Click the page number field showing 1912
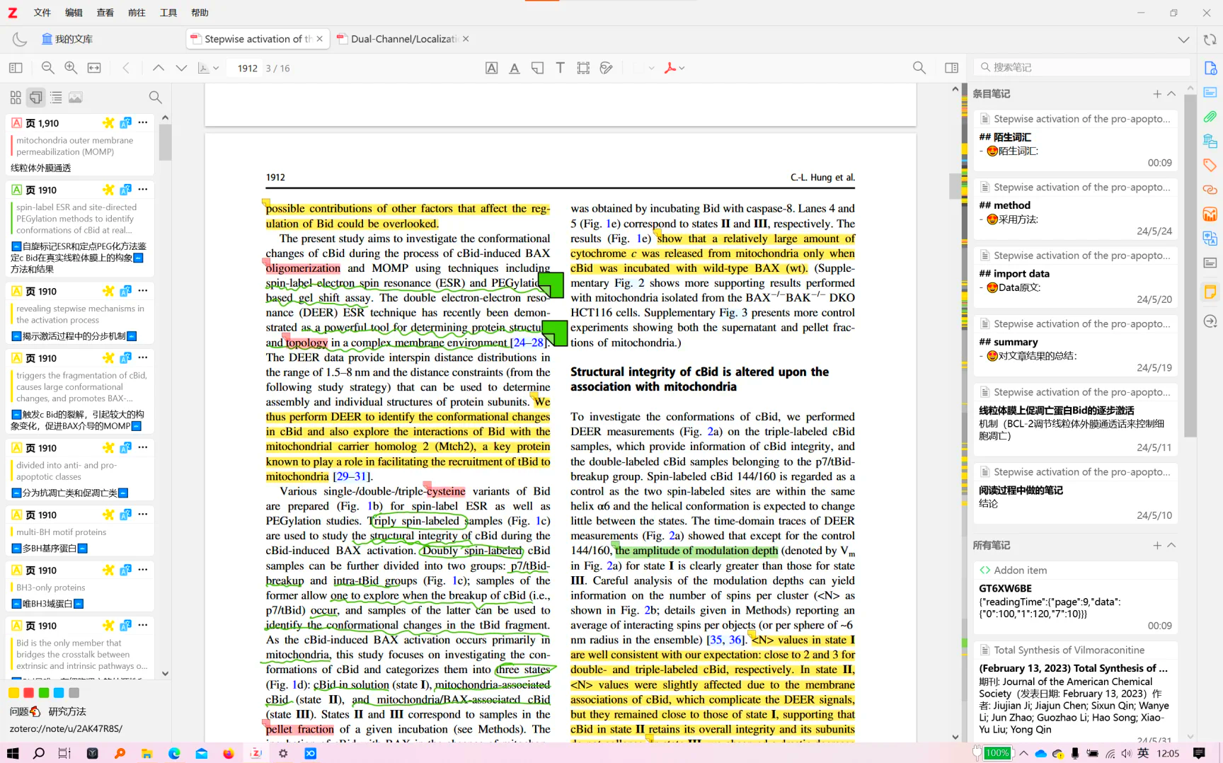 tap(247, 68)
